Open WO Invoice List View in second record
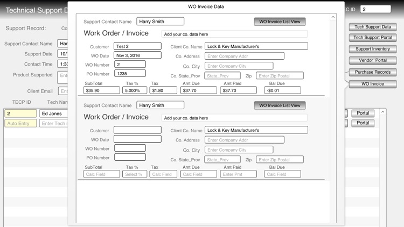Viewport: 404px width, 227px height. point(280,105)
